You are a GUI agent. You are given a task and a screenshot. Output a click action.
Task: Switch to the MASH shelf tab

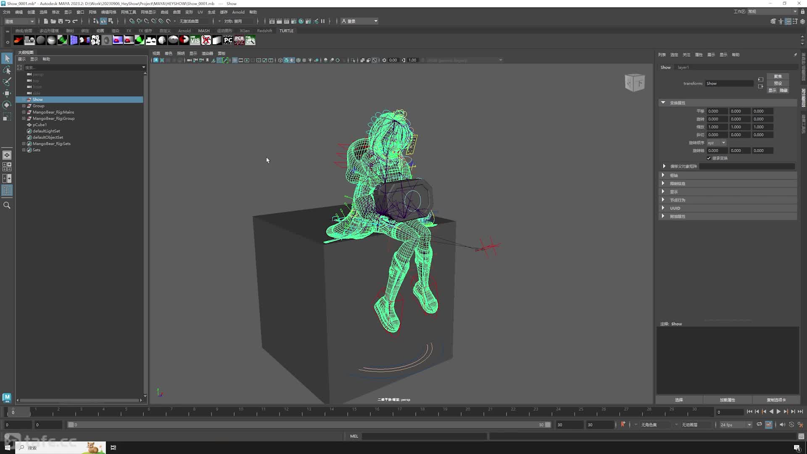204,31
